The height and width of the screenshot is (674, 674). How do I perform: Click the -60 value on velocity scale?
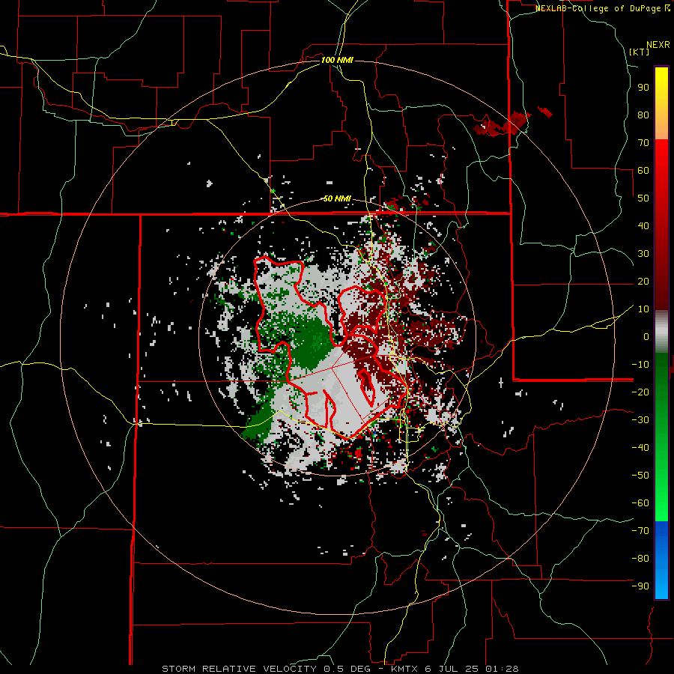pyautogui.click(x=640, y=503)
